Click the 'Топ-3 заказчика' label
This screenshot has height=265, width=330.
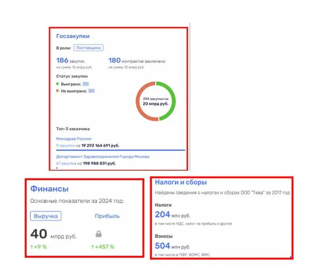click(73, 129)
